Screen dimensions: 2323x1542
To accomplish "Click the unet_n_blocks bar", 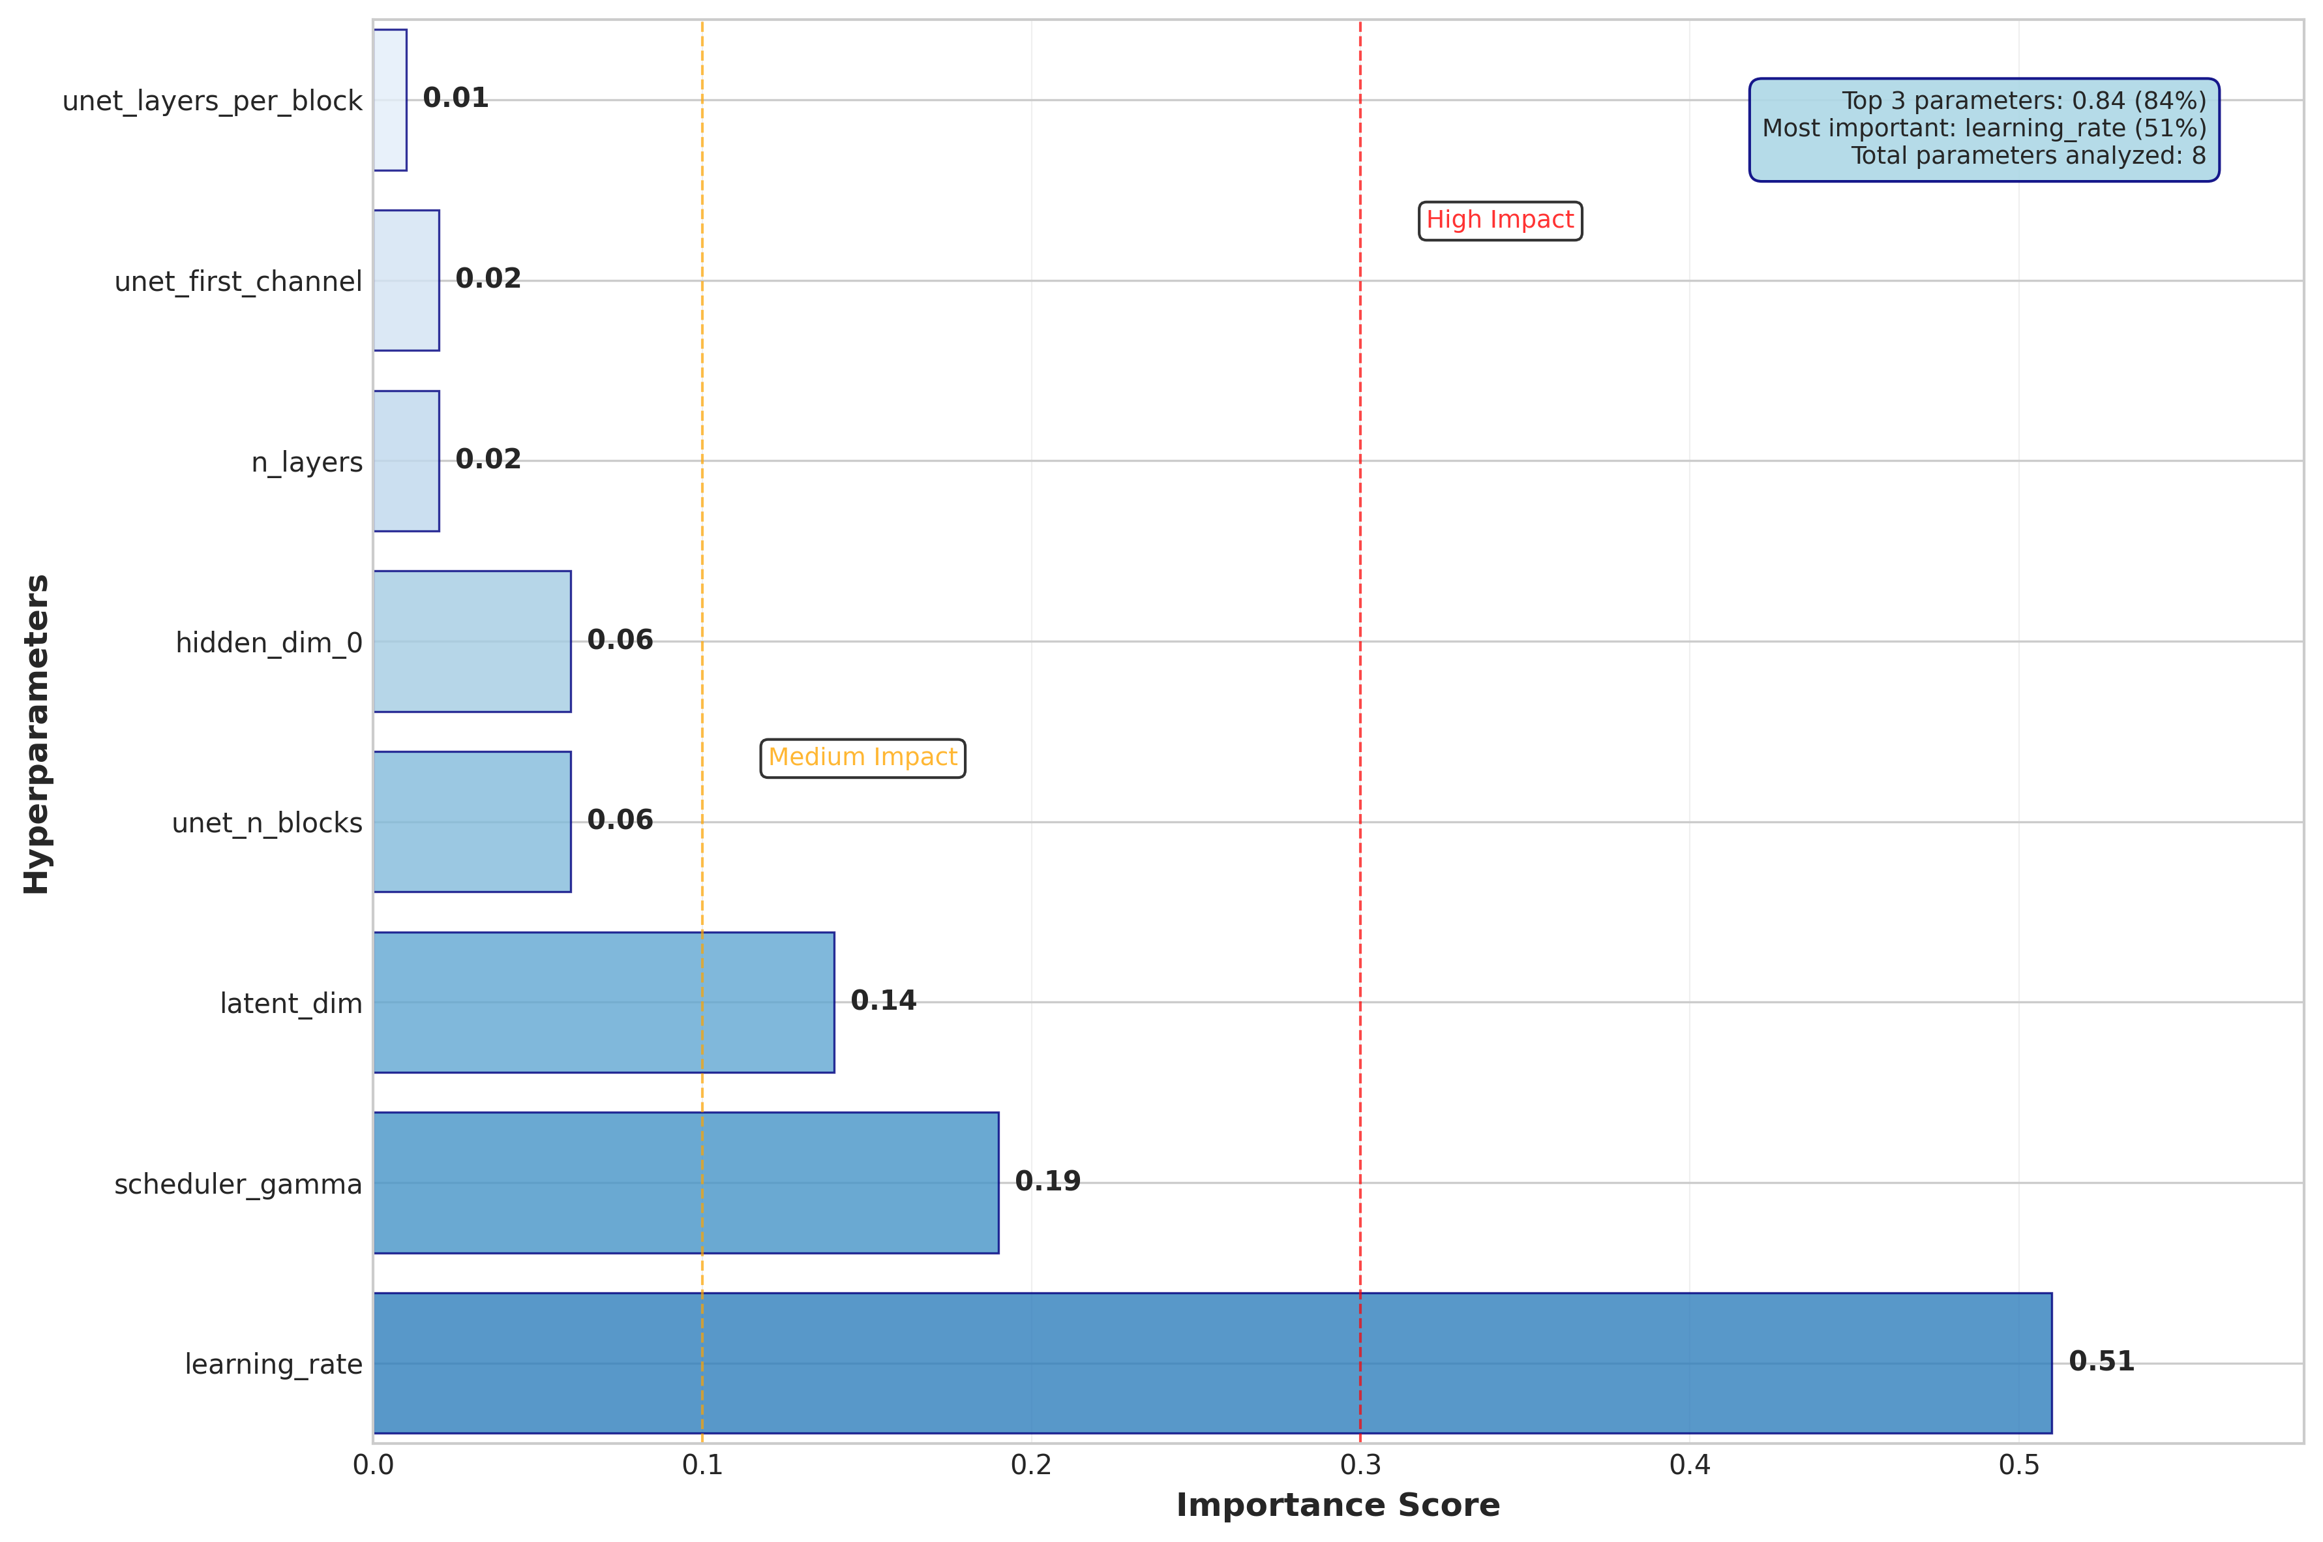I will click(x=472, y=822).
